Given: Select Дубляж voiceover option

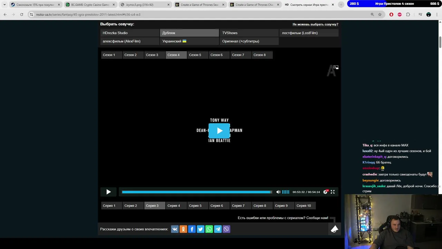Looking at the screenshot, I should [x=189, y=33].
